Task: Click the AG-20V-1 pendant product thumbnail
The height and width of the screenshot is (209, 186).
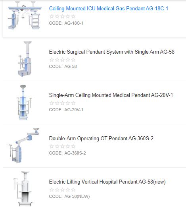Action: tap(24, 103)
